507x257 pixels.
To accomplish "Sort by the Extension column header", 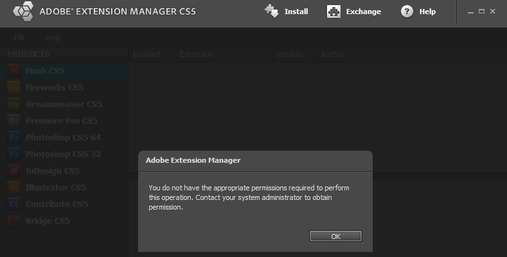I will pos(224,54).
